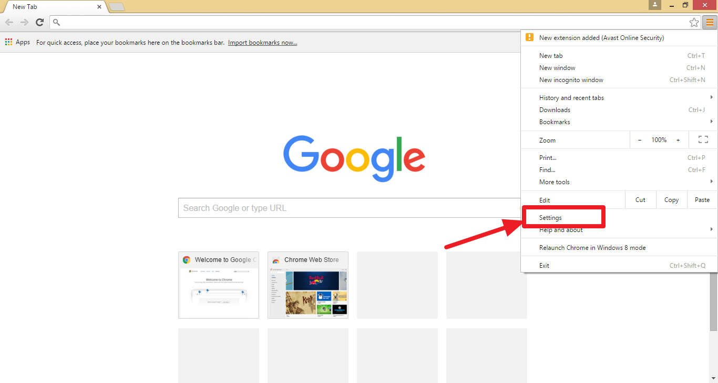Enter full screen via the fullscreen icon
This screenshot has width=718, height=383.
click(x=703, y=139)
